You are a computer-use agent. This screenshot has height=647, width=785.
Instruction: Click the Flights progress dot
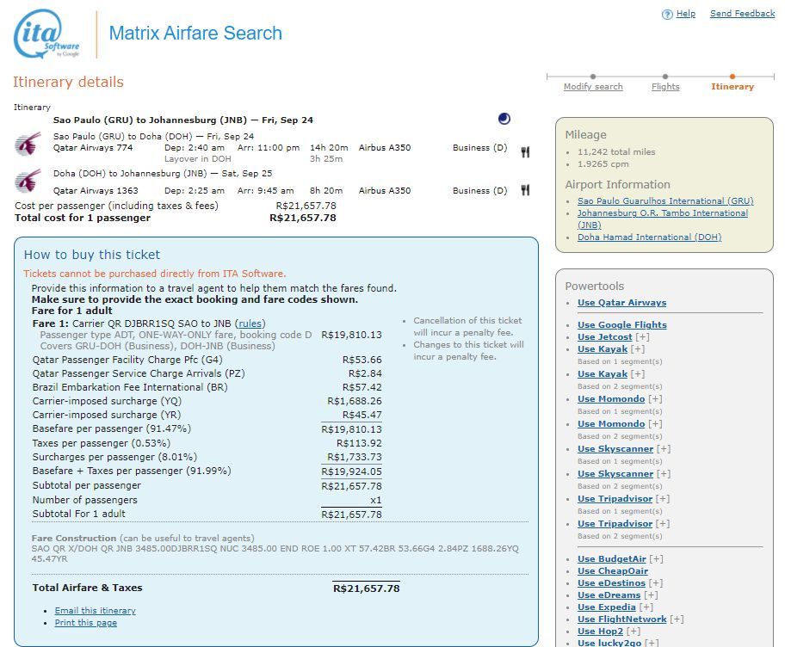(665, 77)
